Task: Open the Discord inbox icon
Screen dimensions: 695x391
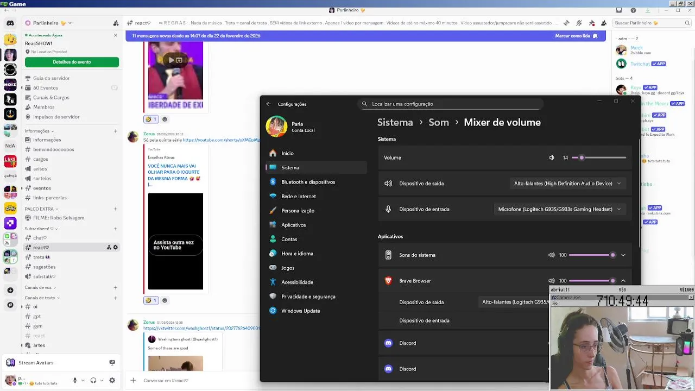Action: [619, 10]
